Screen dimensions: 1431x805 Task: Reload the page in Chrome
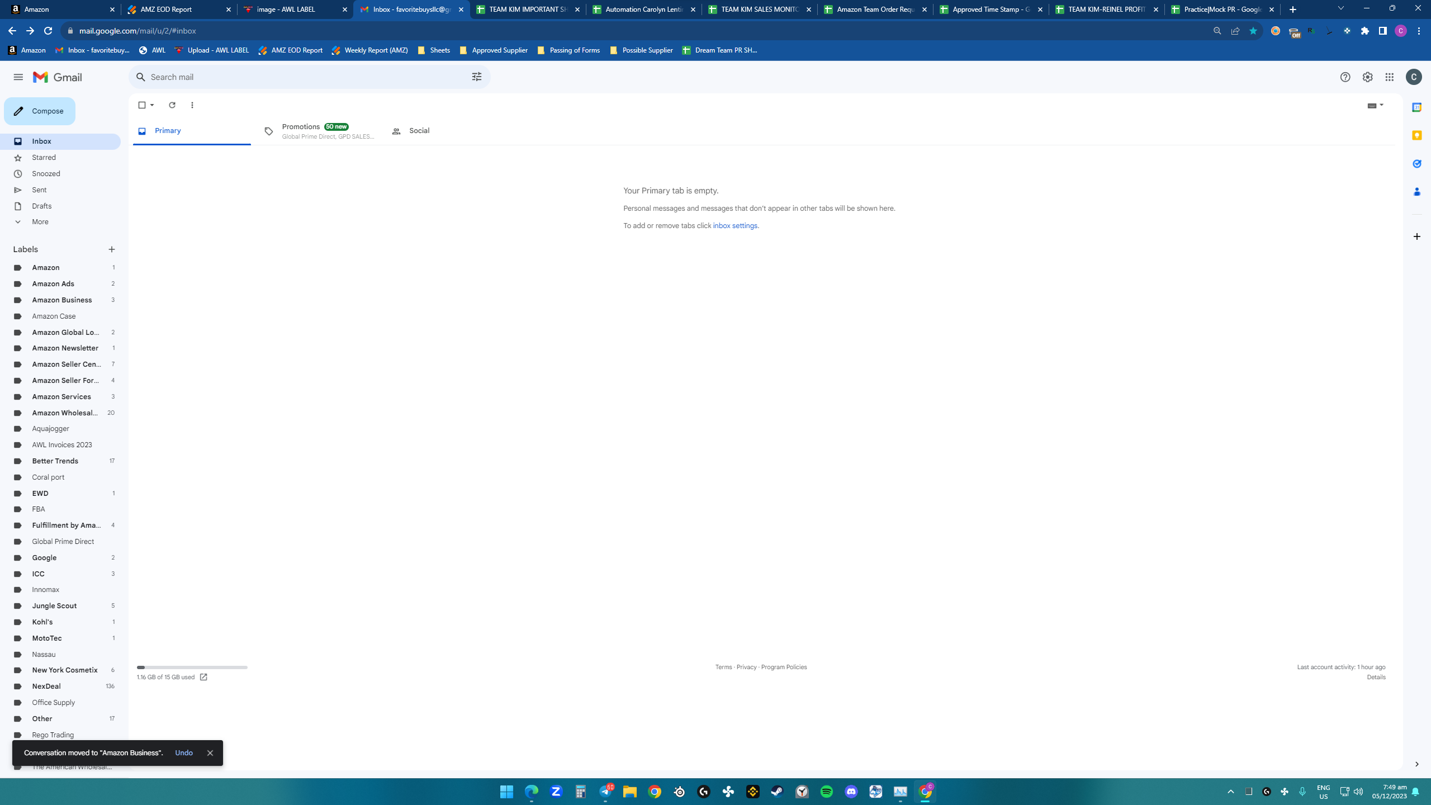click(48, 31)
